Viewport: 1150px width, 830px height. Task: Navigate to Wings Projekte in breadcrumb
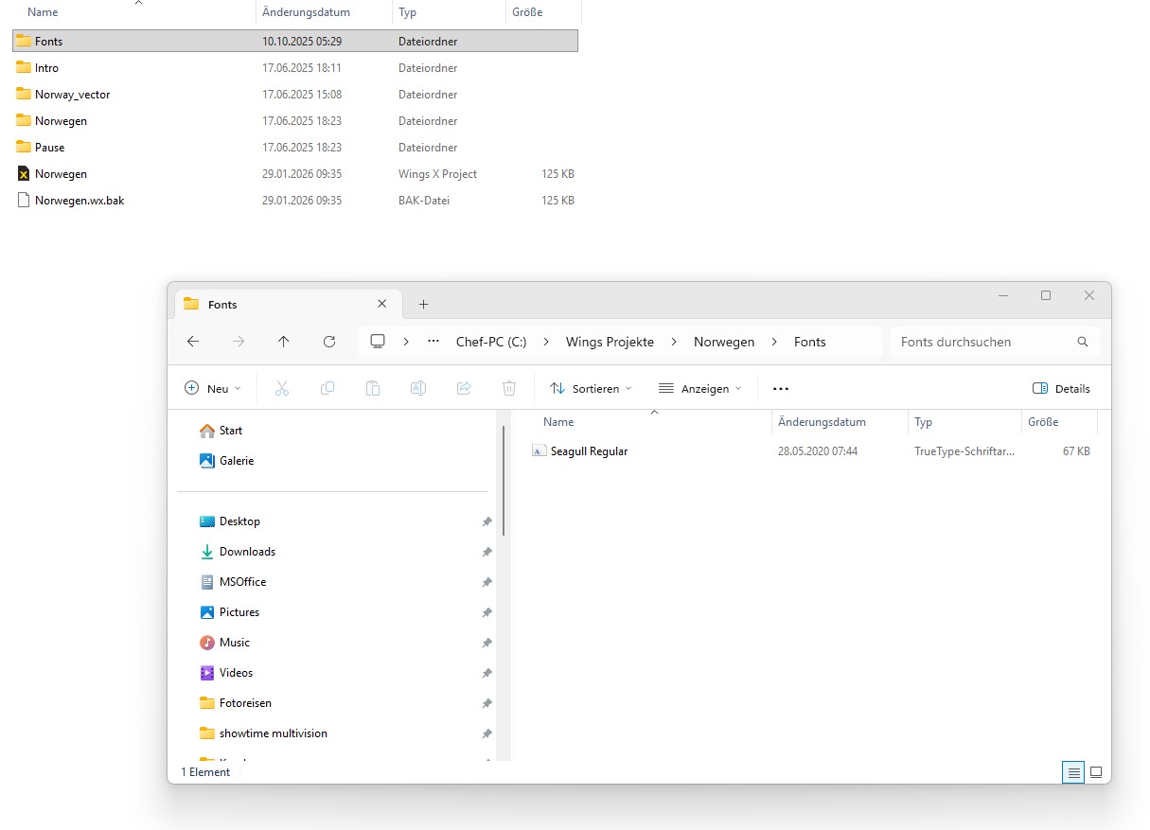point(610,342)
